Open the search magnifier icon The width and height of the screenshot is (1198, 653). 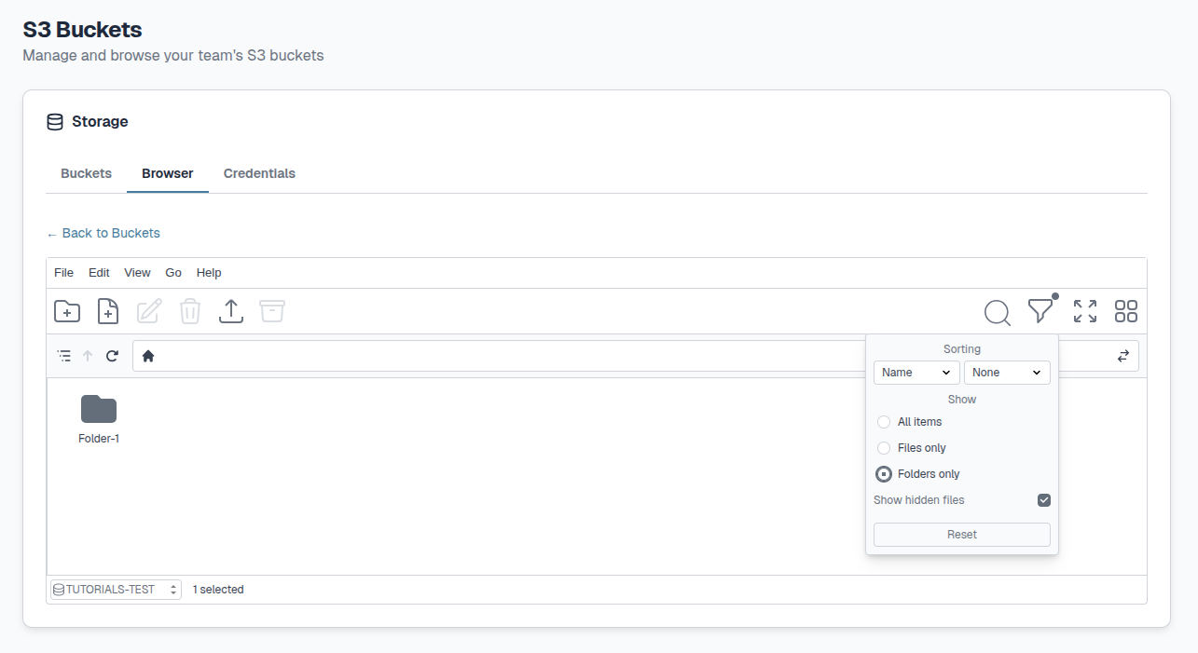(x=997, y=312)
